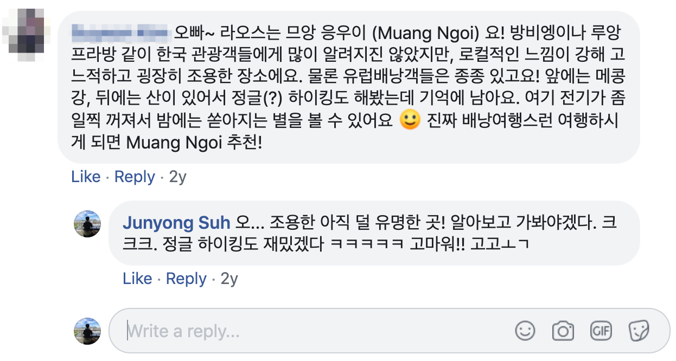
Task: Open the emoji picker in the reply box
Action: tap(524, 330)
